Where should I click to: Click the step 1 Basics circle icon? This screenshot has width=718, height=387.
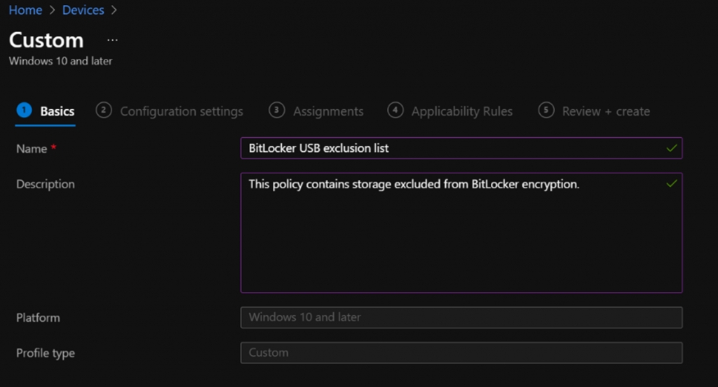[24, 111]
